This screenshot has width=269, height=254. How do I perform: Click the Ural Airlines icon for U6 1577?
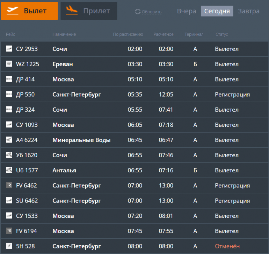point(9,170)
